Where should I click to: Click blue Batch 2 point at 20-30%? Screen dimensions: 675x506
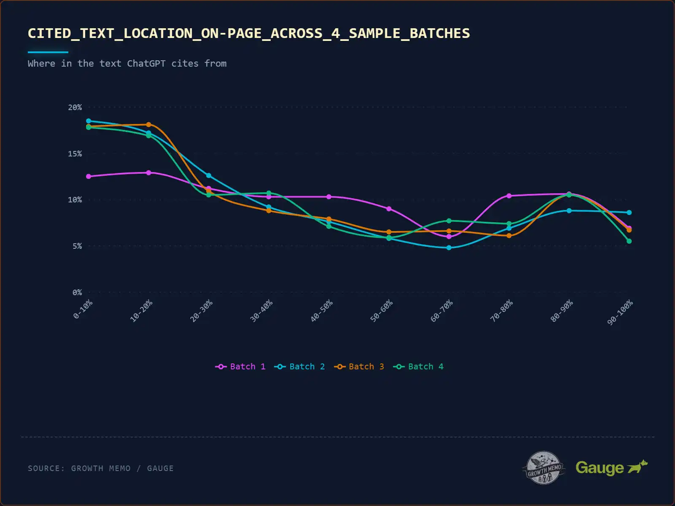tap(208, 175)
